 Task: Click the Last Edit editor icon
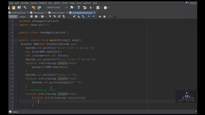click(31, 17)
